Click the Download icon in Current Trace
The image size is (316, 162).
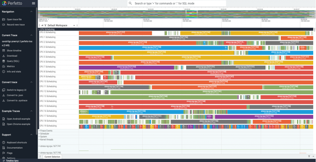click(x=4, y=56)
